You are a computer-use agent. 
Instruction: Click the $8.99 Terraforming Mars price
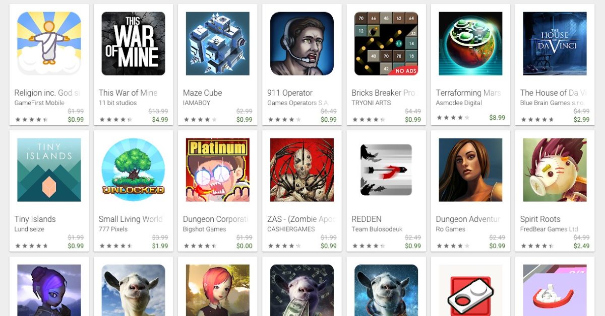tap(497, 118)
